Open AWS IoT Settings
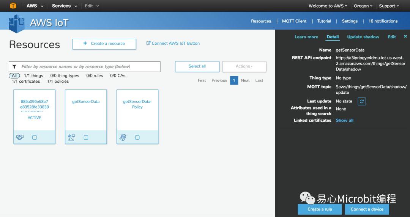The width and height of the screenshot is (410, 217). click(x=350, y=21)
